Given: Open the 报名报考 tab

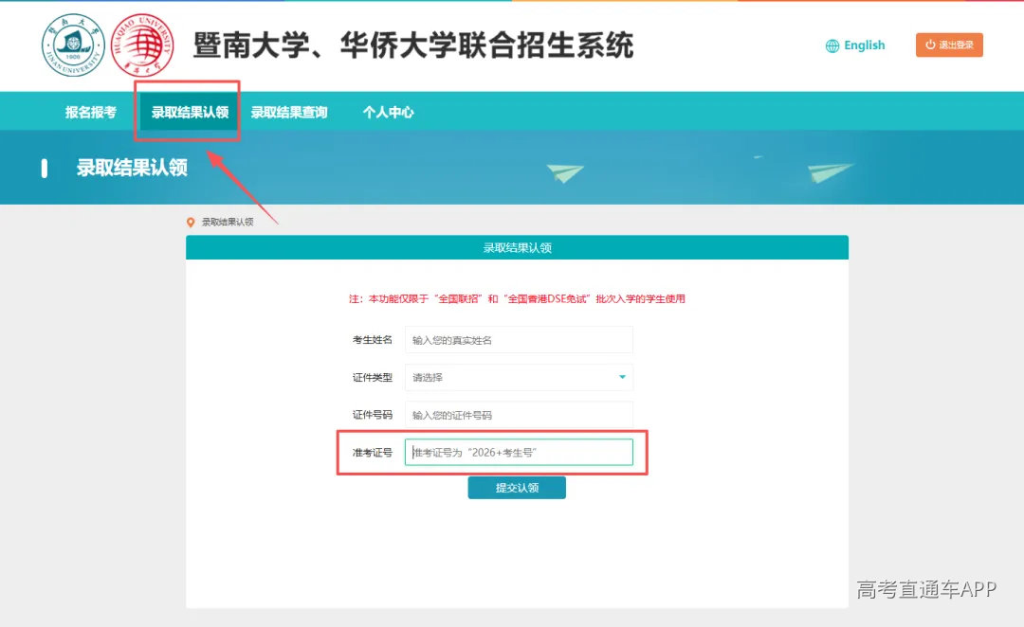Looking at the screenshot, I should point(91,112).
